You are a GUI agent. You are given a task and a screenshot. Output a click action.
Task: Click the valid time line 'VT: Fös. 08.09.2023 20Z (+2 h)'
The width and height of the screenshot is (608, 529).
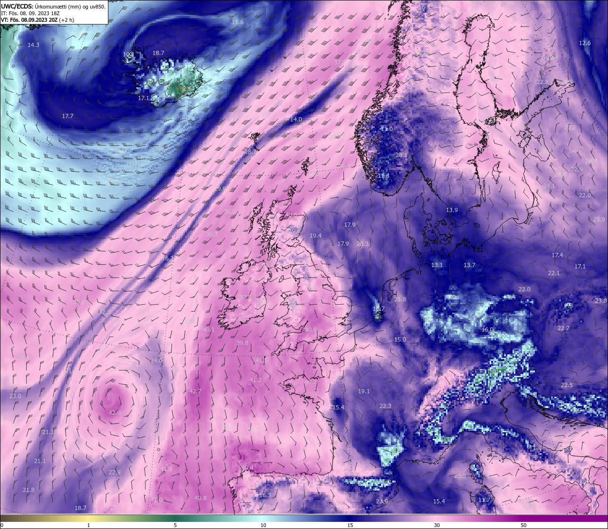(x=37, y=20)
